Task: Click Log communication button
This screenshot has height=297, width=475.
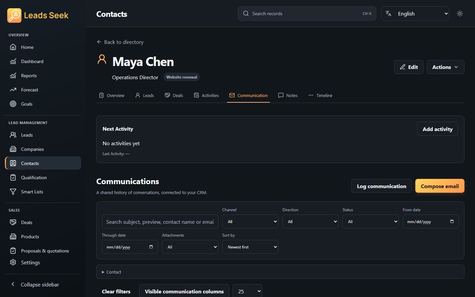Action: pos(381,186)
